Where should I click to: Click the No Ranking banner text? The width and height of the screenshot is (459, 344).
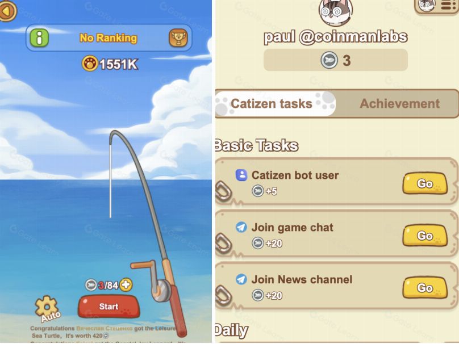click(x=109, y=38)
